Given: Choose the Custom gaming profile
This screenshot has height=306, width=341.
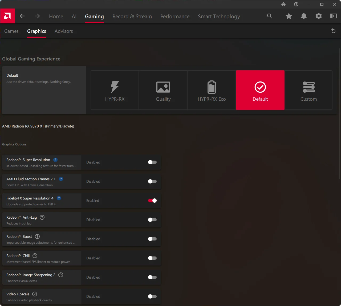Looking at the screenshot, I should [308, 90].
